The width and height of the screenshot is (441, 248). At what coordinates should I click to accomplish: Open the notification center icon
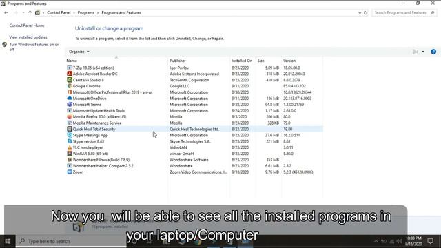430,241
